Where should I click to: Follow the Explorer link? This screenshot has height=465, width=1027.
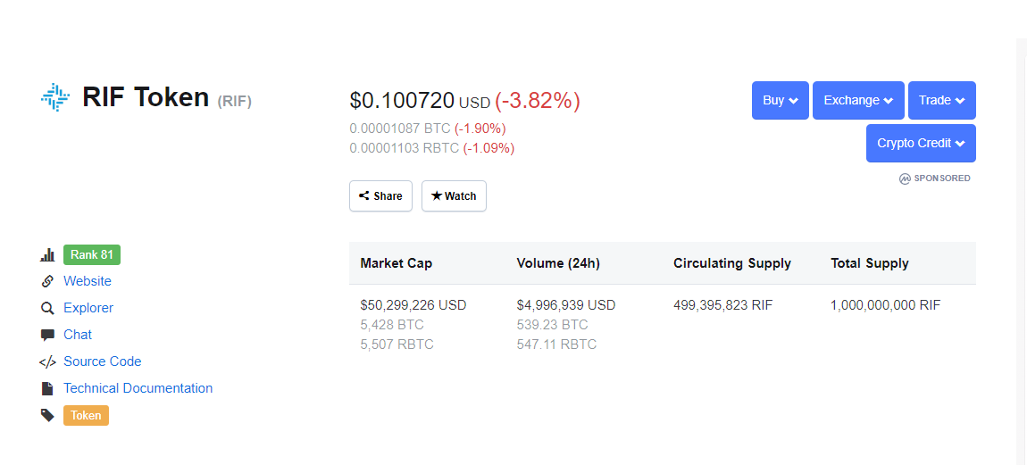(88, 308)
